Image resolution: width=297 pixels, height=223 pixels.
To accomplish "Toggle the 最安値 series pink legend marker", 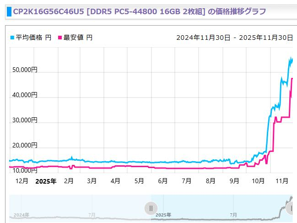I will point(59,38).
